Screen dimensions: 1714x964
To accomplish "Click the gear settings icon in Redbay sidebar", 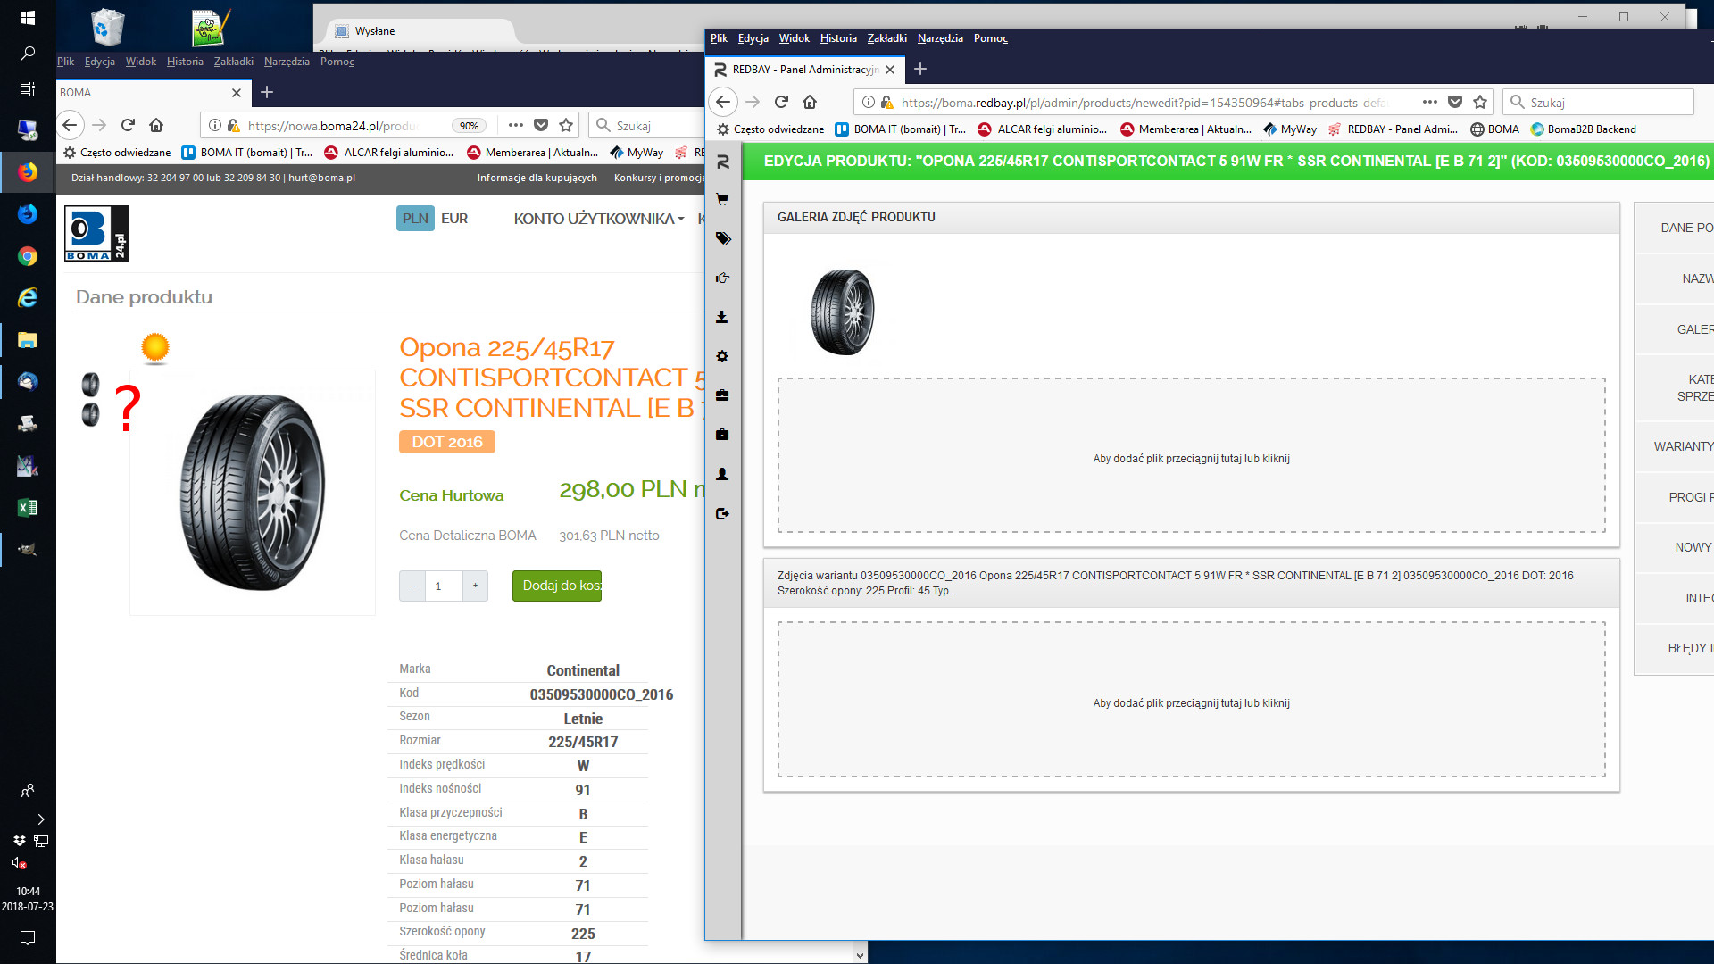I will pyautogui.click(x=722, y=356).
